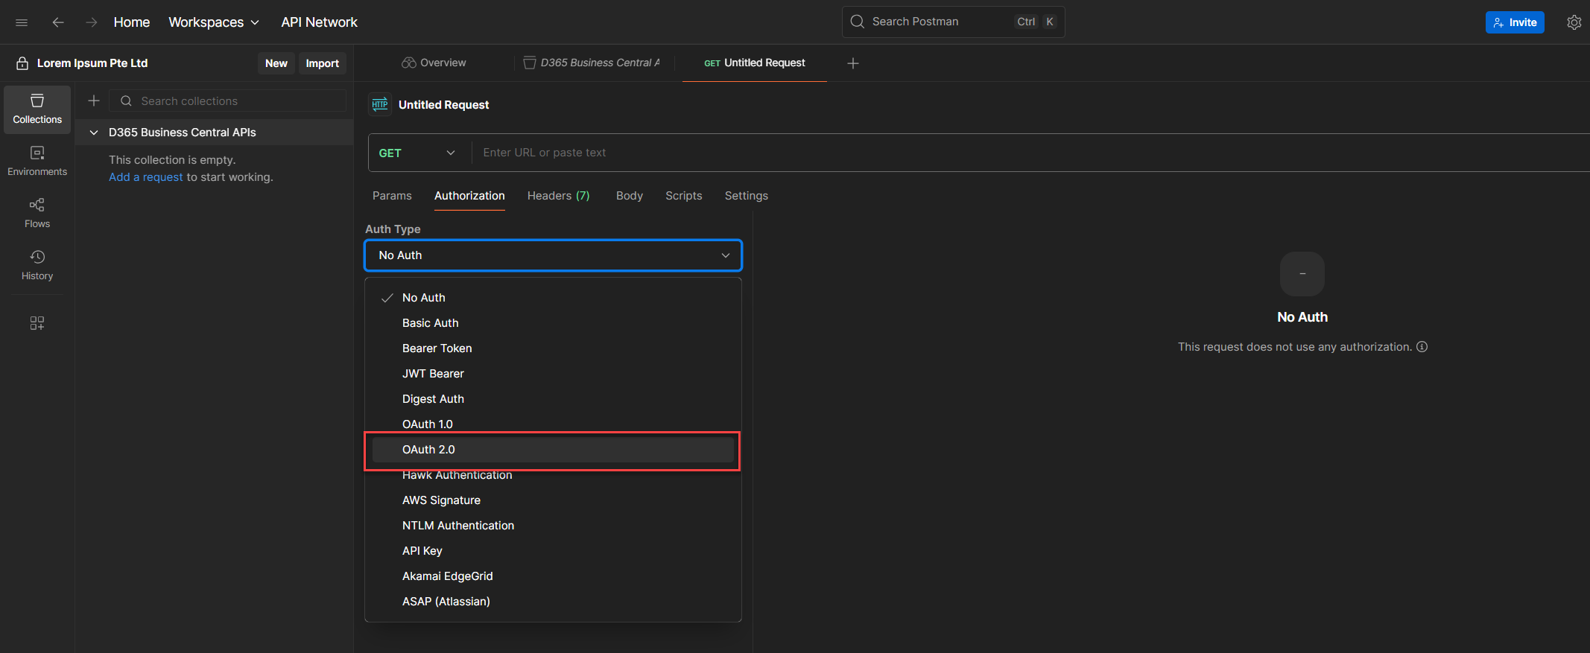Select Akamai EdgeGrid option

553,576
